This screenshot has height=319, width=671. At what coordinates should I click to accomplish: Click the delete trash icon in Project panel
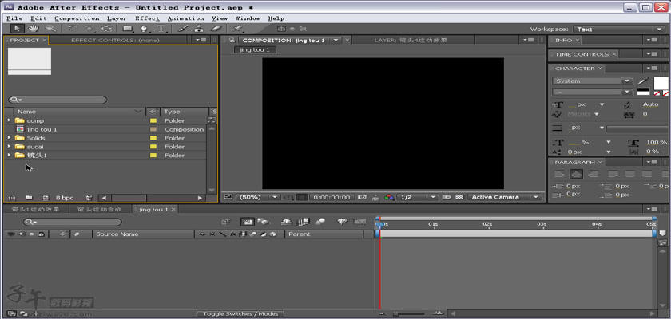pyautogui.click(x=89, y=198)
